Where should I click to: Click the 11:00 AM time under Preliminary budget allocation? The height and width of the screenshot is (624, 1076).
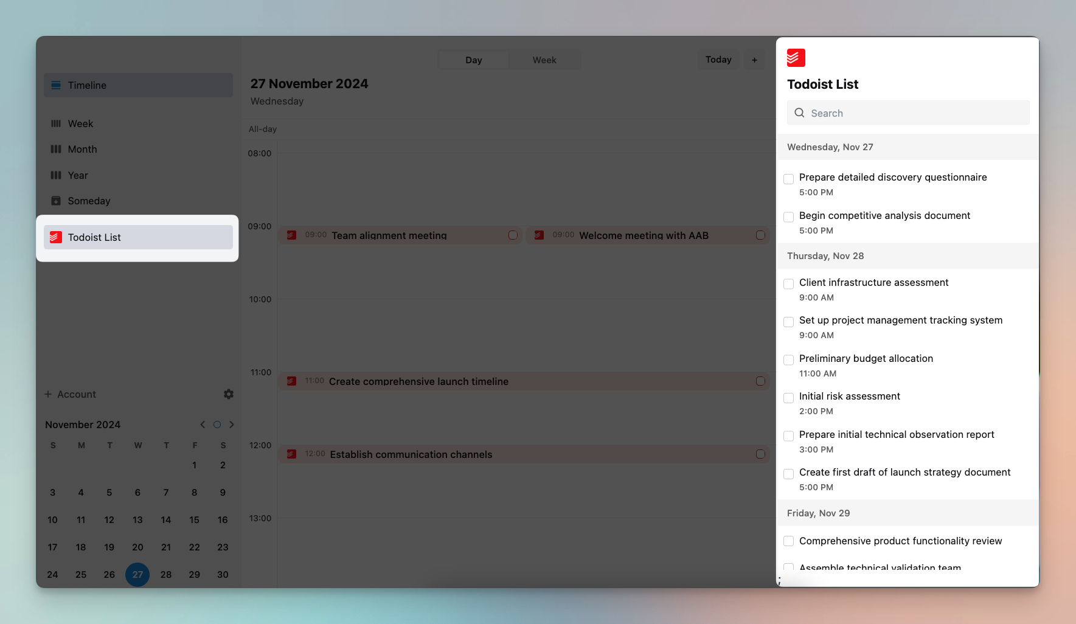(x=817, y=373)
